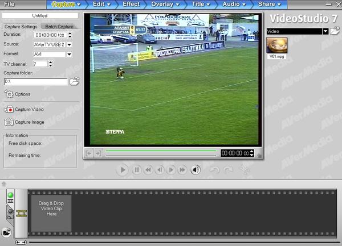This screenshot has width=342, height=246.
Task: Expand the Source dropdown
Action: coord(69,44)
